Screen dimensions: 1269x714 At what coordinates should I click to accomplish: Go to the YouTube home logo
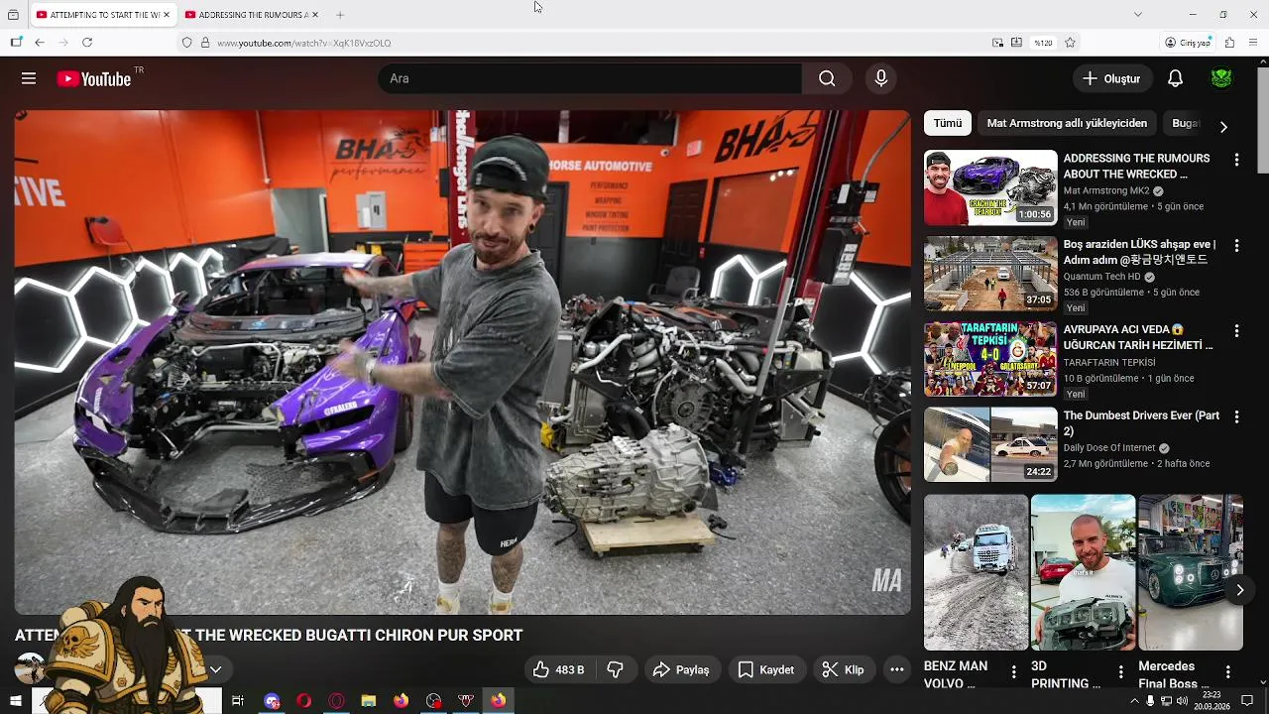94,79
